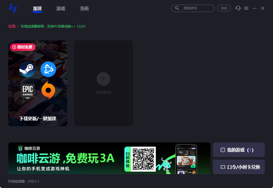Open the 游戏 tab
273x188 pixels.
61,8
